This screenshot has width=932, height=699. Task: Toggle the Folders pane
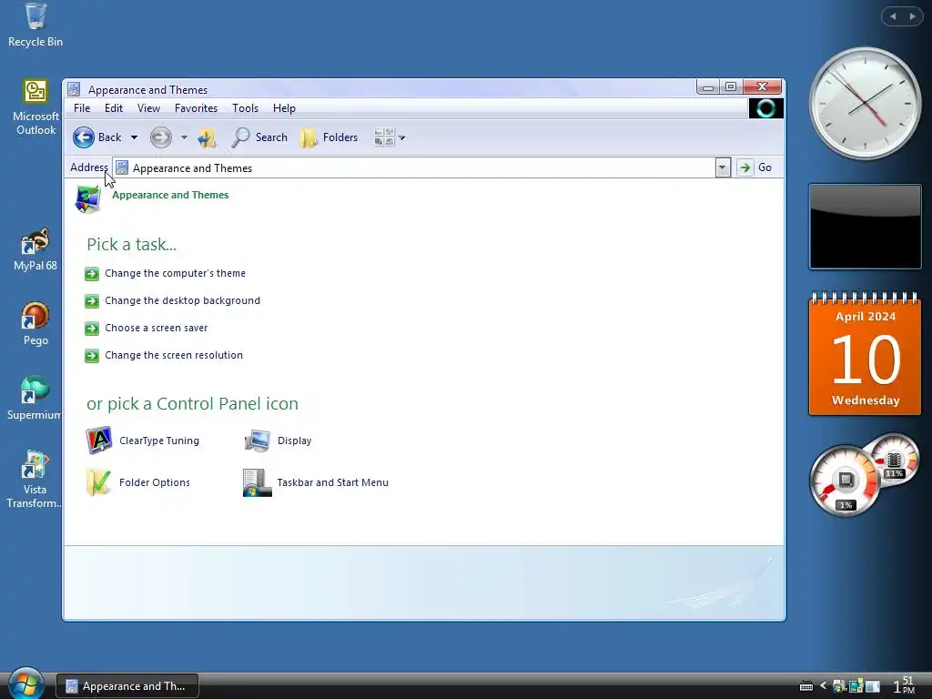[x=329, y=137]
